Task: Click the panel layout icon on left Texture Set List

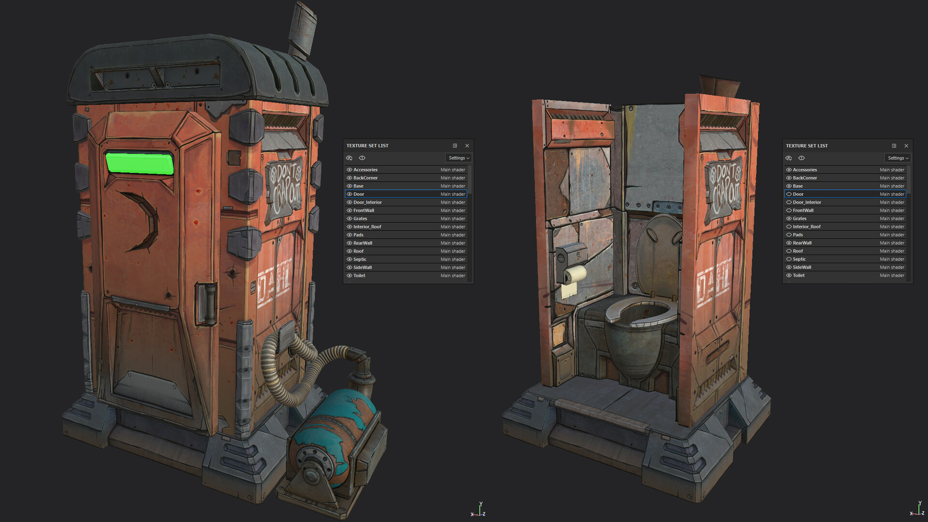Action: pos(455,145)
